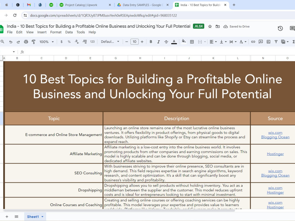
Task: Open Hostinger link in Affiliate Marketing row
Action: point(275,154)
